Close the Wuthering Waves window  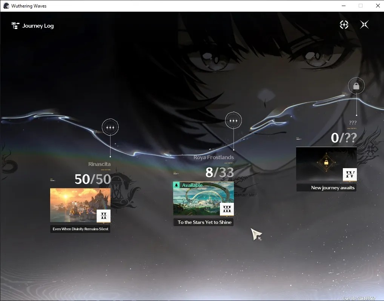tap(378, 6)
